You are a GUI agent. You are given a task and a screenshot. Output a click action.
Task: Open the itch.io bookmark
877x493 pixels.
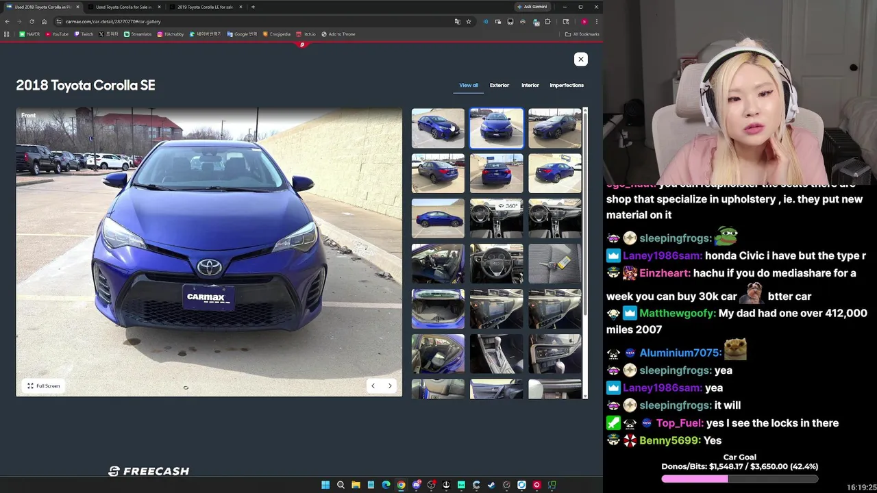[x=306, y=34]
